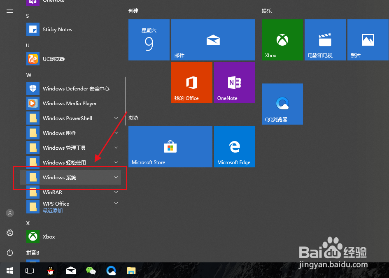The height and width of the screenshot is (278, 389).
Task: Click the Windows 系统 folder icon
Action: click(33, 177)
